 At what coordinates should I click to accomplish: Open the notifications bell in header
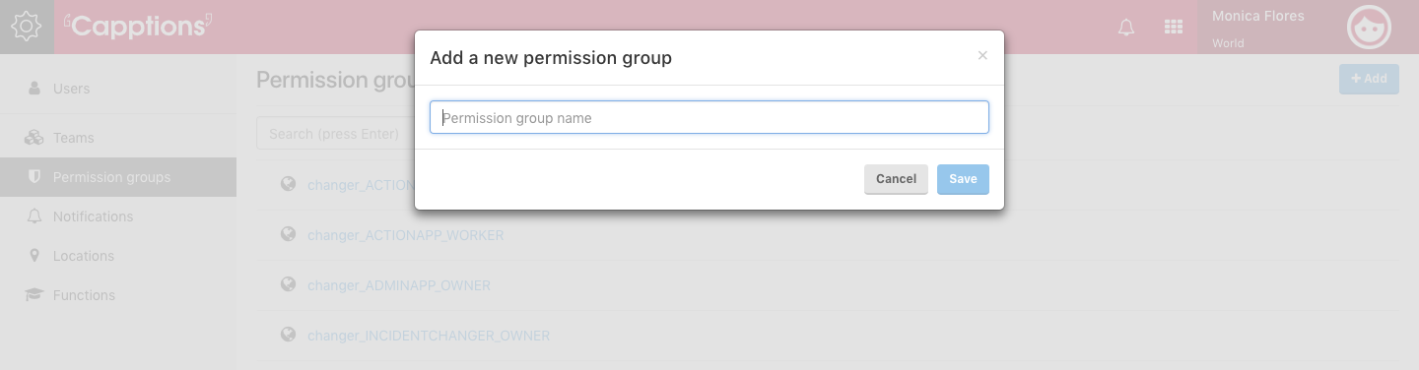pos(1126,28)
